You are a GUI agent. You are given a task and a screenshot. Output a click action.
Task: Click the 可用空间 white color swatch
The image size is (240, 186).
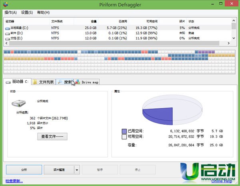click(124, 137)
